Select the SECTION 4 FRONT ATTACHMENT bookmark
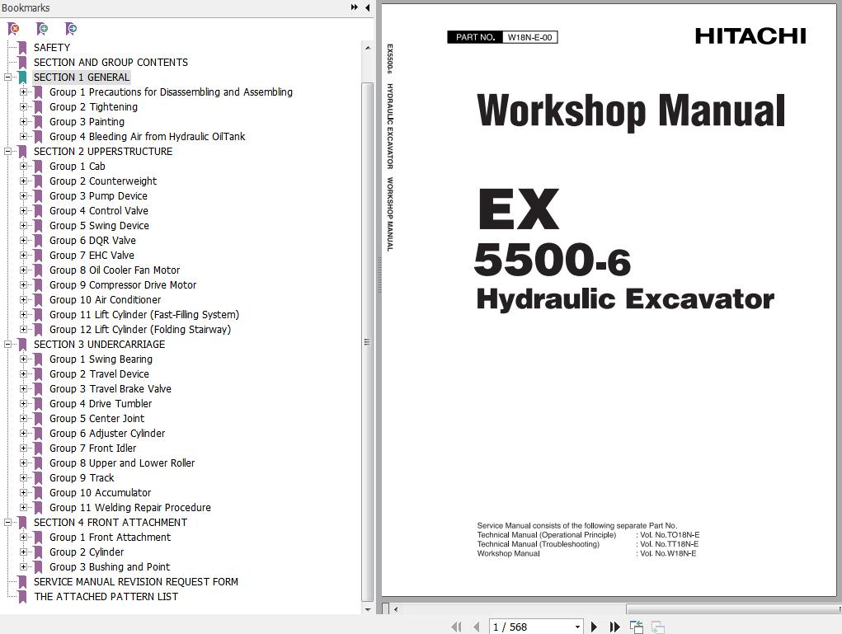 click(x=111, y=523)
